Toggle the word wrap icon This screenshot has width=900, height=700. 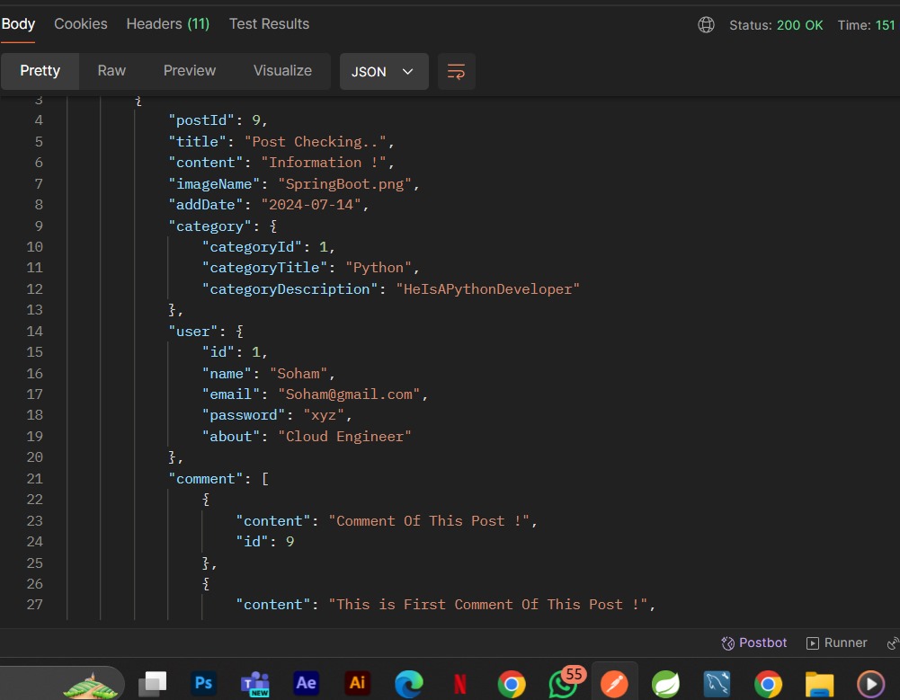click(x=457, y=72)
